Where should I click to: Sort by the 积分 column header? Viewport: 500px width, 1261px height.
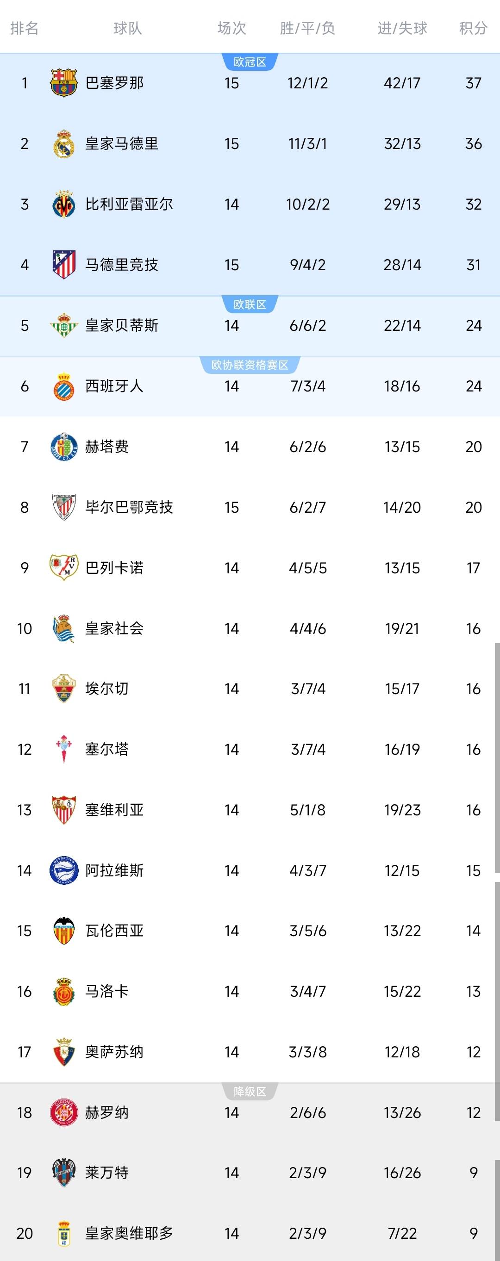pyautogui.click(x=473, y=28)
